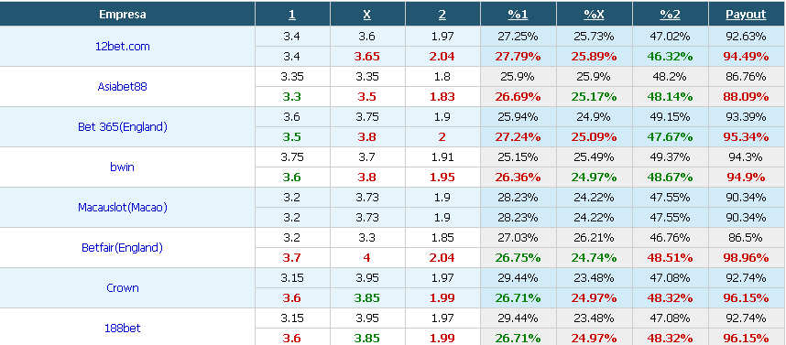Image resolution: width=786 pixels, height=345 pixels.
Task: Open the 188bet bookmaker link
Action: [x=123, y=328]
